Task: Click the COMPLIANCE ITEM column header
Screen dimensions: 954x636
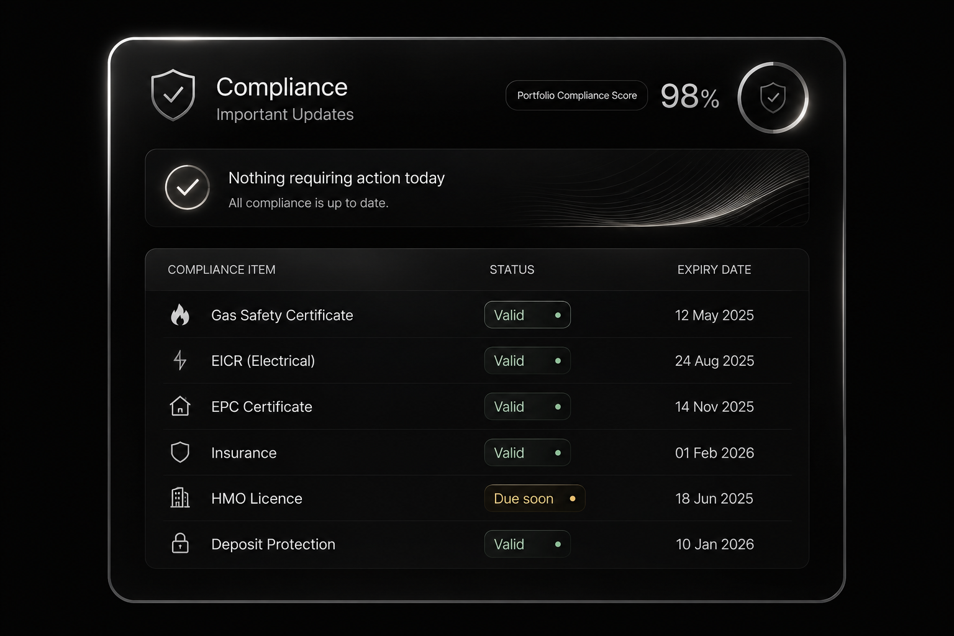Action: click(x=222, y=270)
